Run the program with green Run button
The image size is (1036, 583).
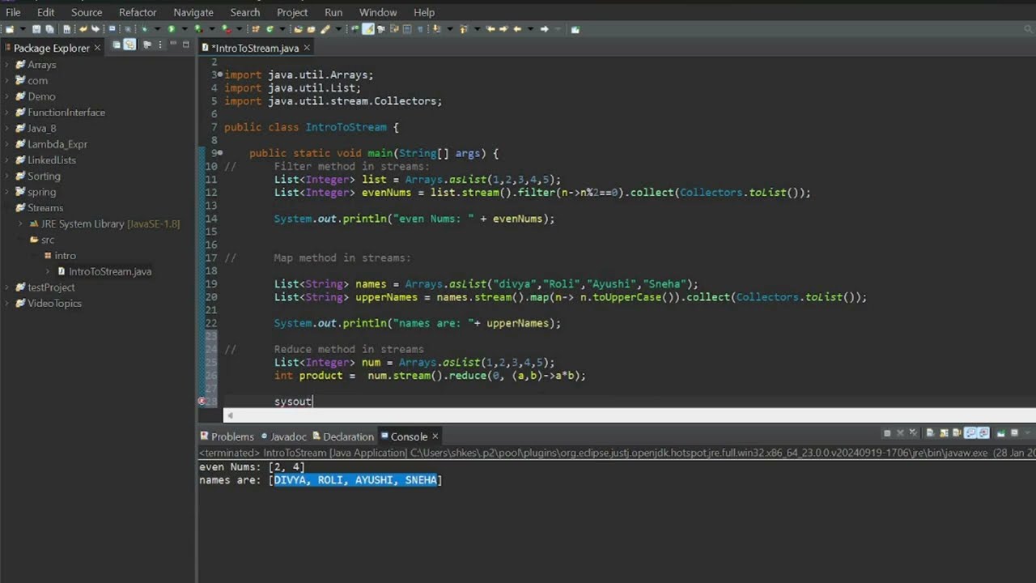(172, 29)
